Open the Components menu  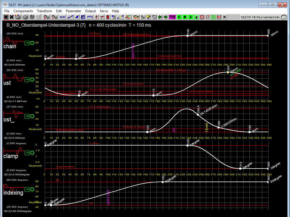pyautogui.click(x=23, y=11)
